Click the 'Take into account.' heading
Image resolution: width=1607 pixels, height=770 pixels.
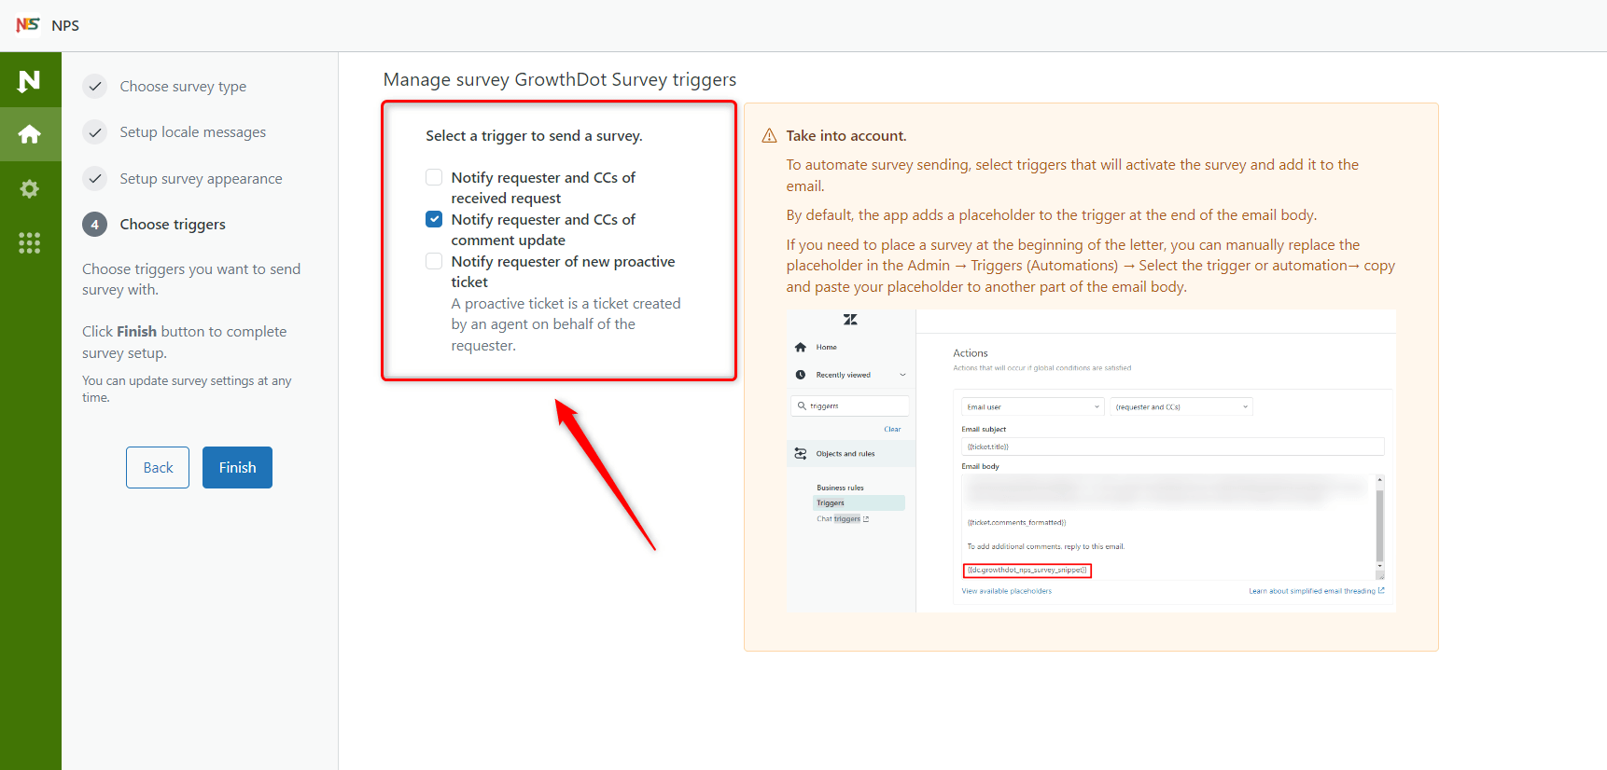click(x=846, y=136)
